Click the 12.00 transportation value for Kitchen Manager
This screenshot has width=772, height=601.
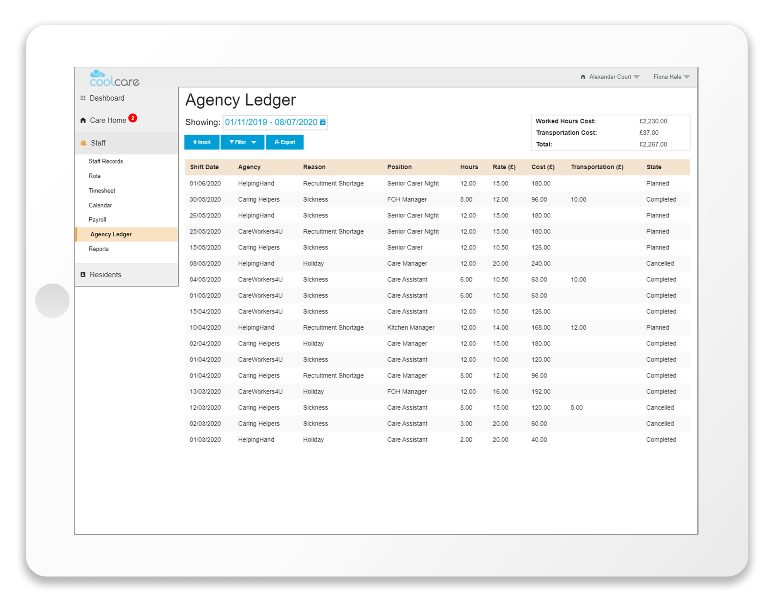[578, 327]
